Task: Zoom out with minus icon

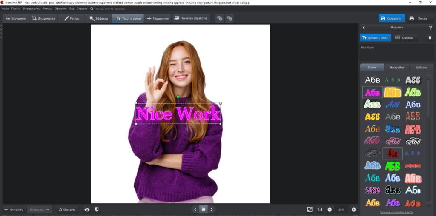Action: (x=330, y=210)
